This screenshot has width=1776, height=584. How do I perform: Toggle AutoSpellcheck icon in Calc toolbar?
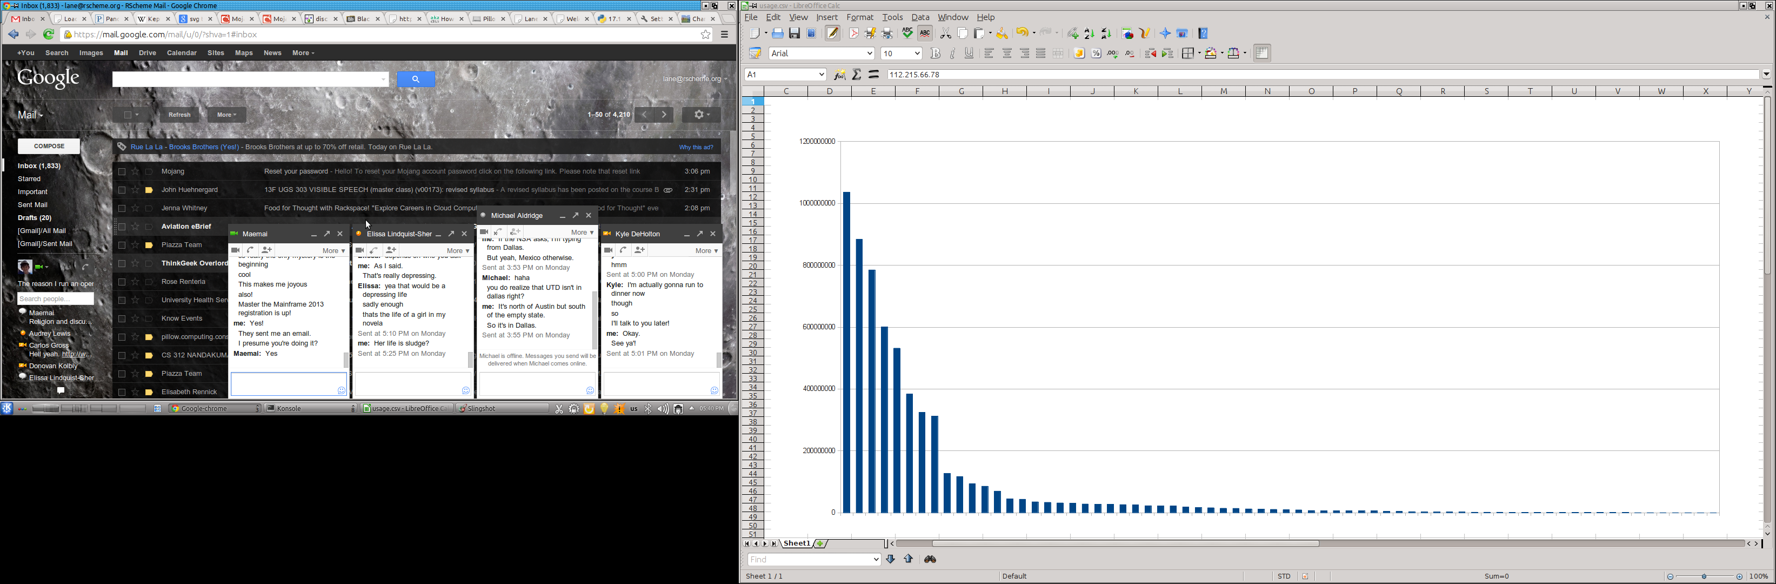click(925, 34)
